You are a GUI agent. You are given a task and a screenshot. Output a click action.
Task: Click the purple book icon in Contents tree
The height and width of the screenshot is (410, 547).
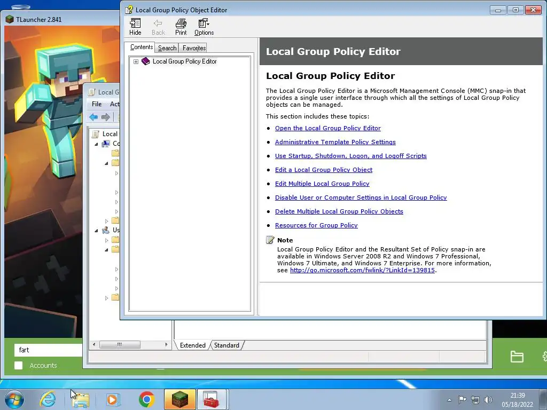(145, 61)
